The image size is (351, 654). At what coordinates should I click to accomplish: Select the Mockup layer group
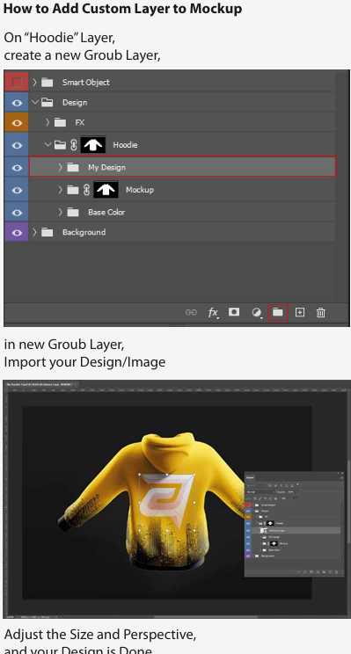pyautogui.click(x=182, y=190)
